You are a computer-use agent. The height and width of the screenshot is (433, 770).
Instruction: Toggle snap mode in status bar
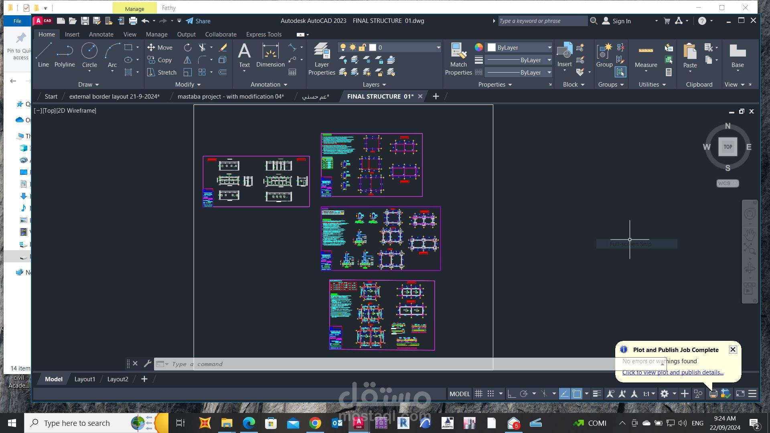click(490, 394)
